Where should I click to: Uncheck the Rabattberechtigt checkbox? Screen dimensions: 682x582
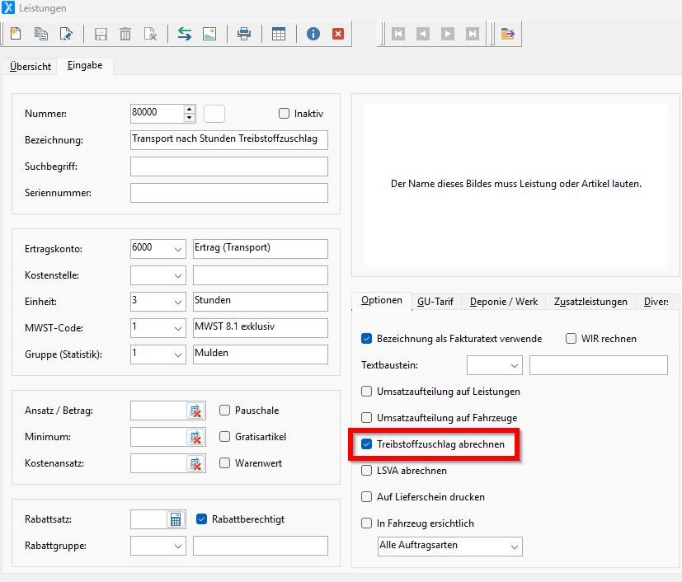coord(202,519)
